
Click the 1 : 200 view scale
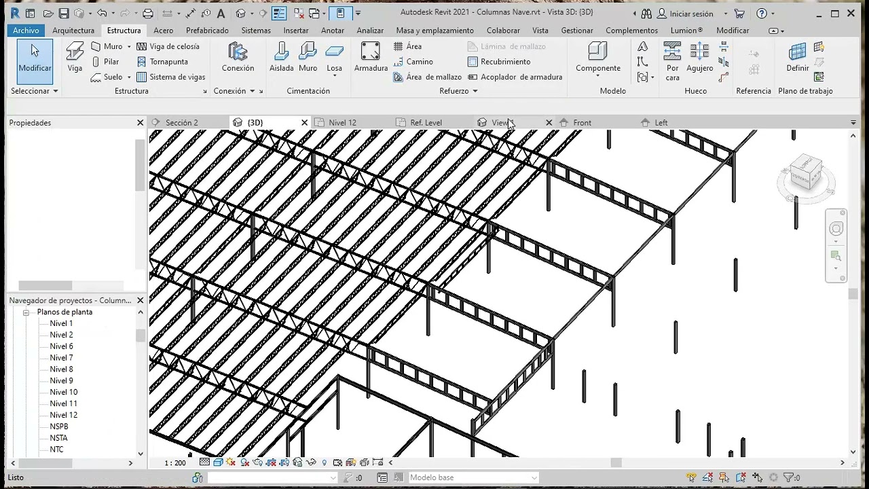(x=174, y=463)
